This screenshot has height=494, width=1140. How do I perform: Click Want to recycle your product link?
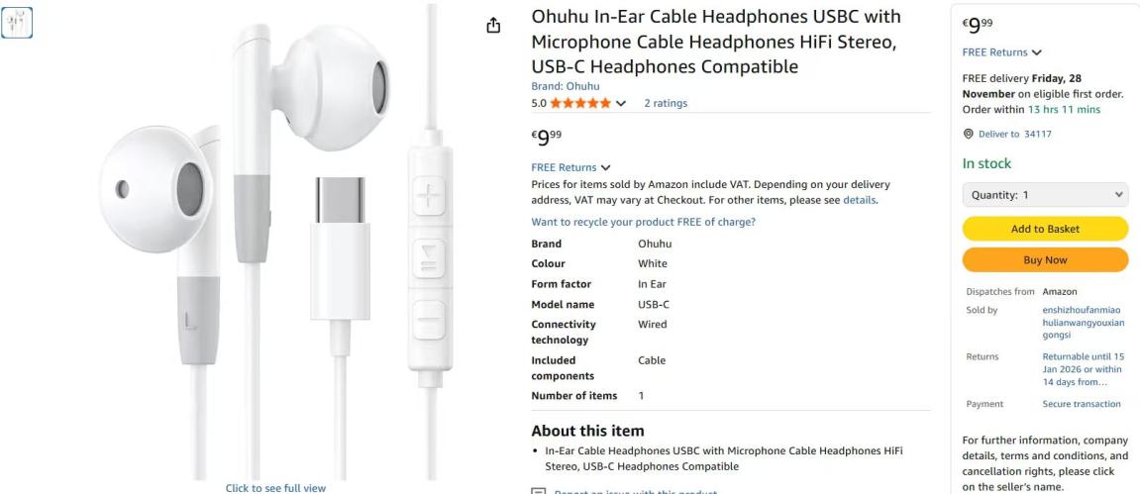[644, 222]
